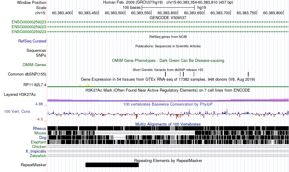Click the chr15: ruler label
289x172 pixels.
pos(41,13)
